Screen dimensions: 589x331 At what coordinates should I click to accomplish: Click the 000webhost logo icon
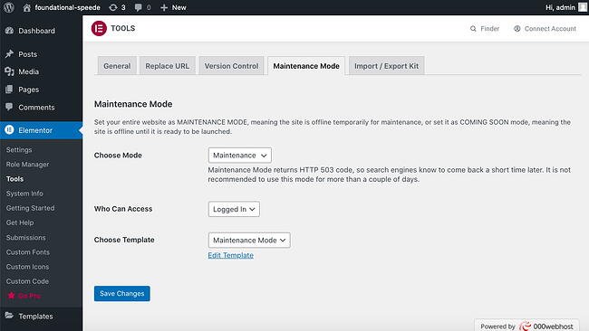(x=525, y=326)
